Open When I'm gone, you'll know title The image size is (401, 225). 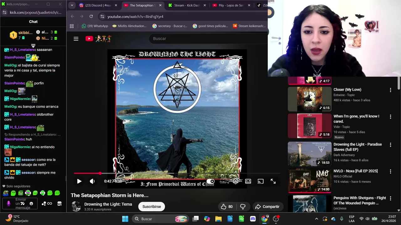click(357, 119)
